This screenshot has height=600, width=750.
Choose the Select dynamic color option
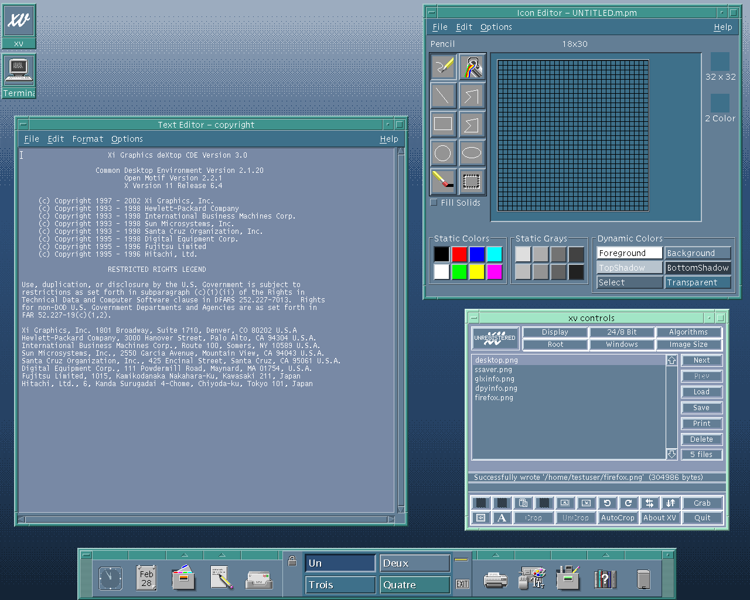point(629,282)
